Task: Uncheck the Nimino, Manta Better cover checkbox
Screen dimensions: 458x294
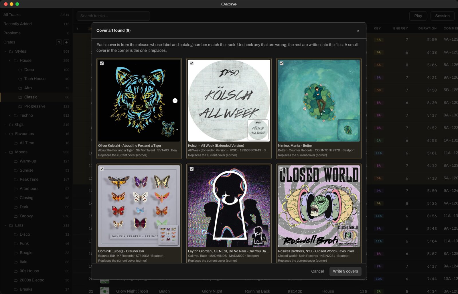Action: pyautogui.click(x=281, y=63)
